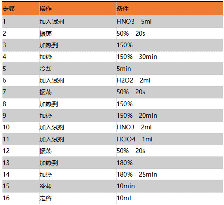Select the HNO3 5ml cell in step 1
This screenshot has height=205, width=224.
point(169,21)
